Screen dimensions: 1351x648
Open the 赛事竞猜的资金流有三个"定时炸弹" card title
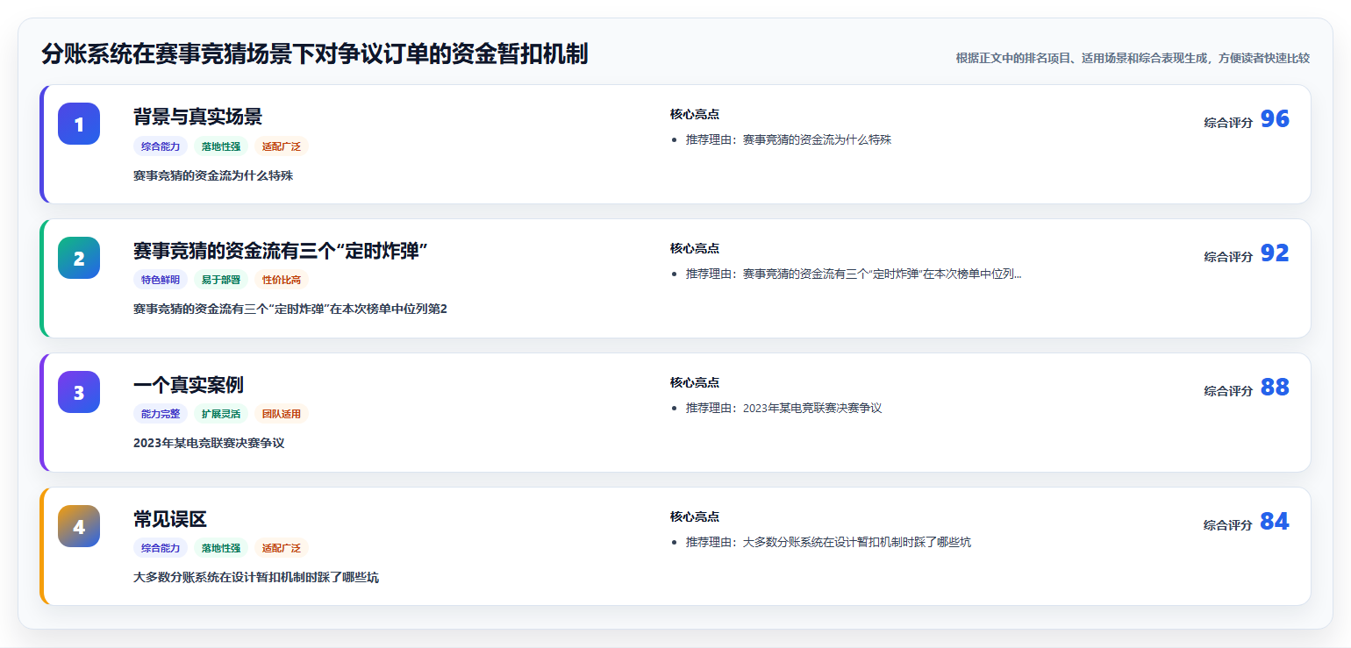point(280,251)
